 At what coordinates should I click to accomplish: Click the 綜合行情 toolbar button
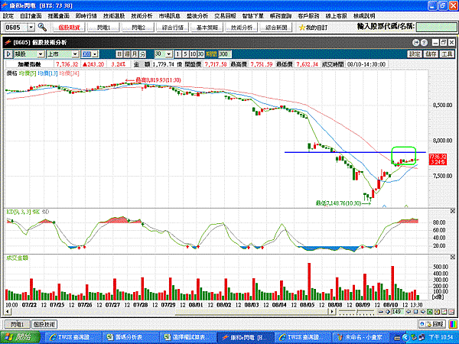[x=173, y=28]
